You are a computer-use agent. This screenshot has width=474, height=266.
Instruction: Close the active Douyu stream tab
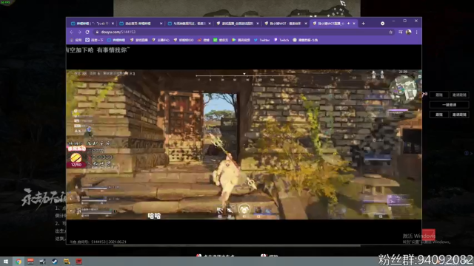(x=354, y=24)
